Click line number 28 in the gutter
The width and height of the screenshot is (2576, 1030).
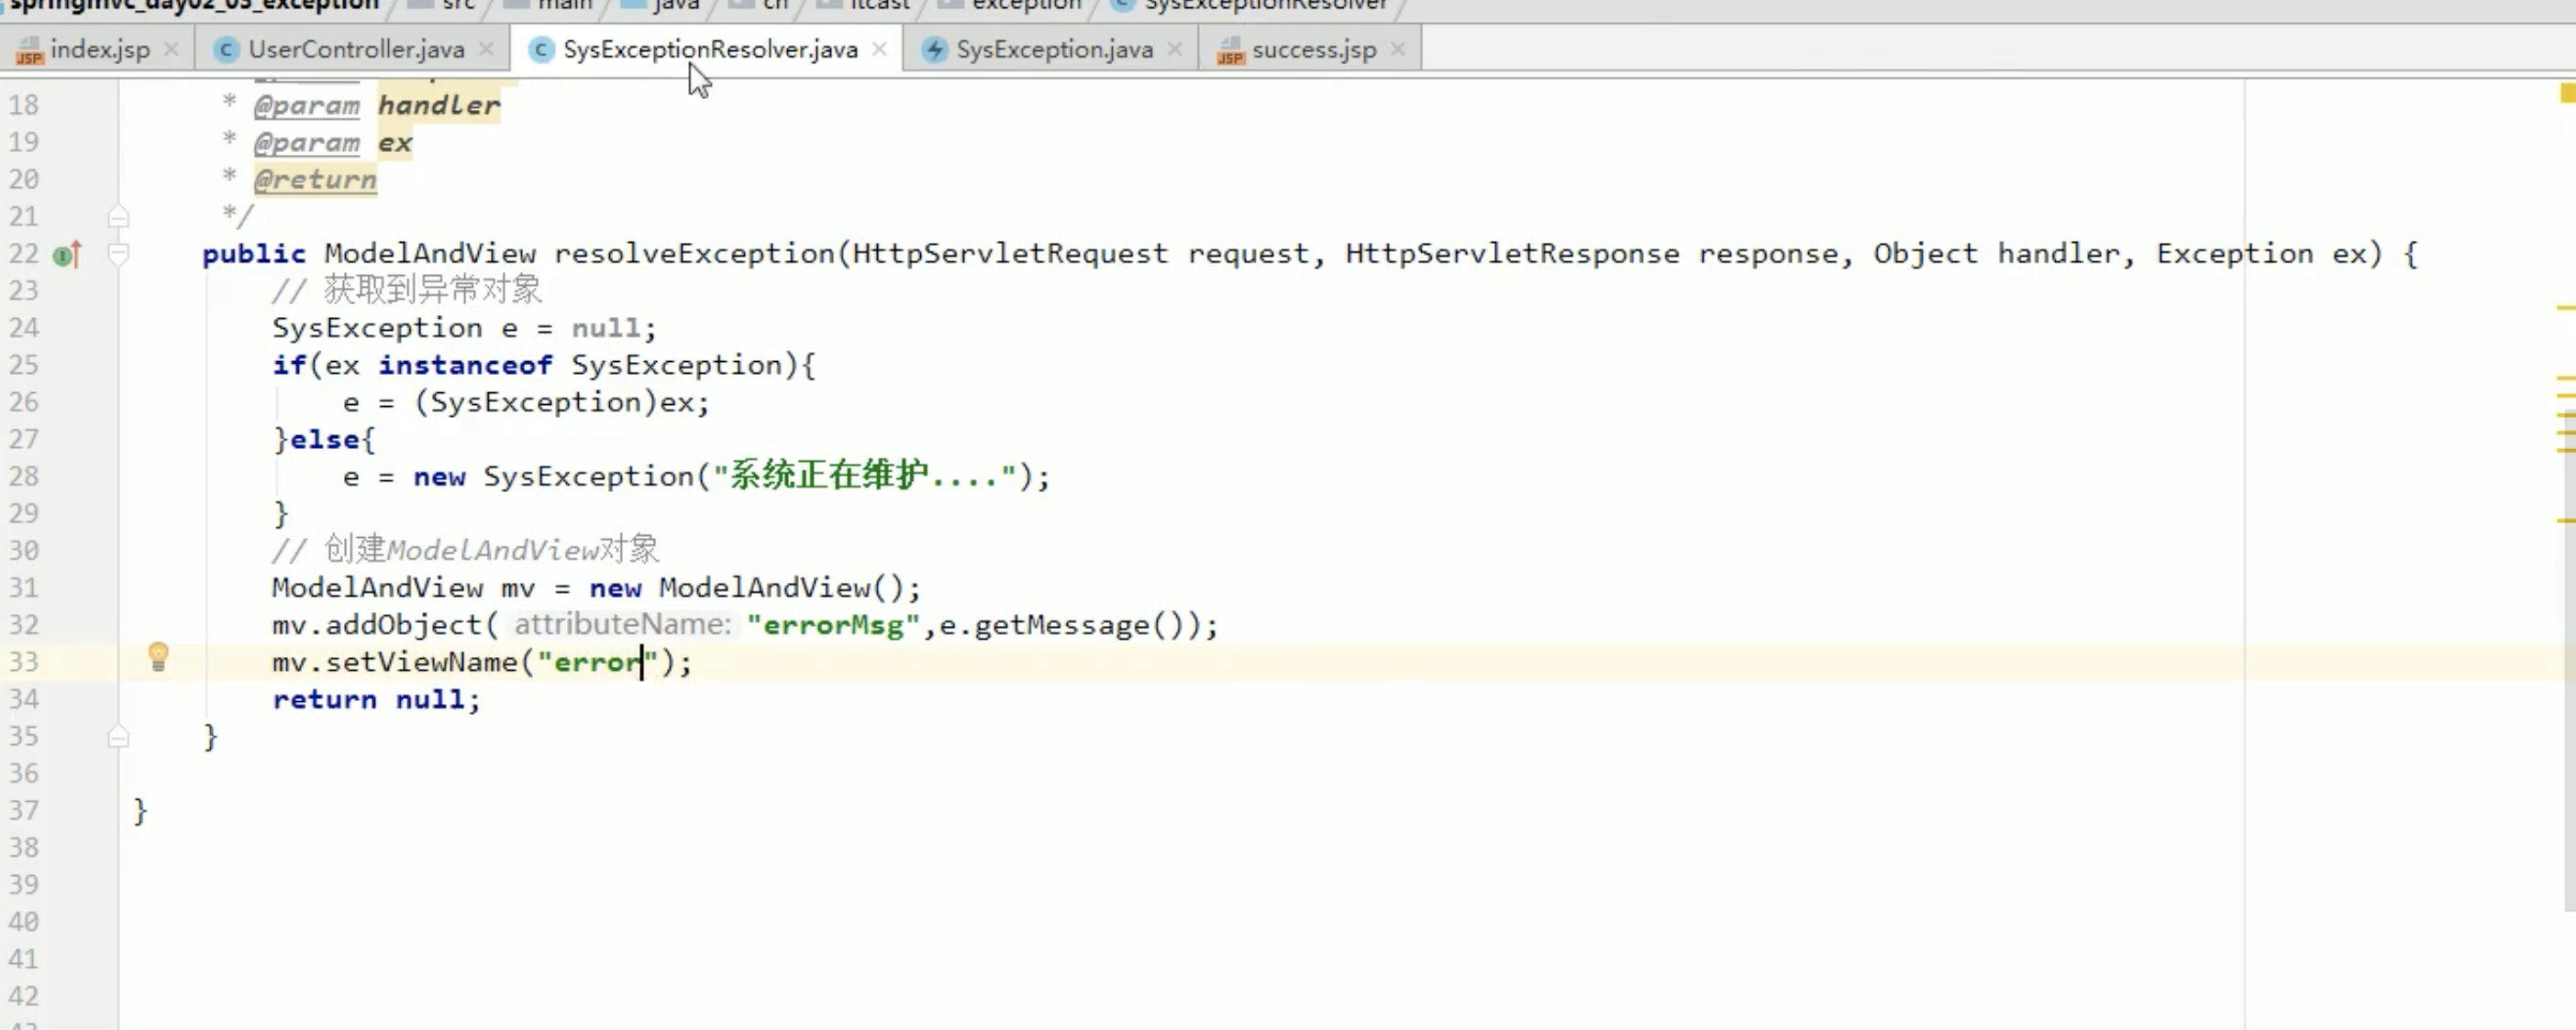[x=24, y=477]
